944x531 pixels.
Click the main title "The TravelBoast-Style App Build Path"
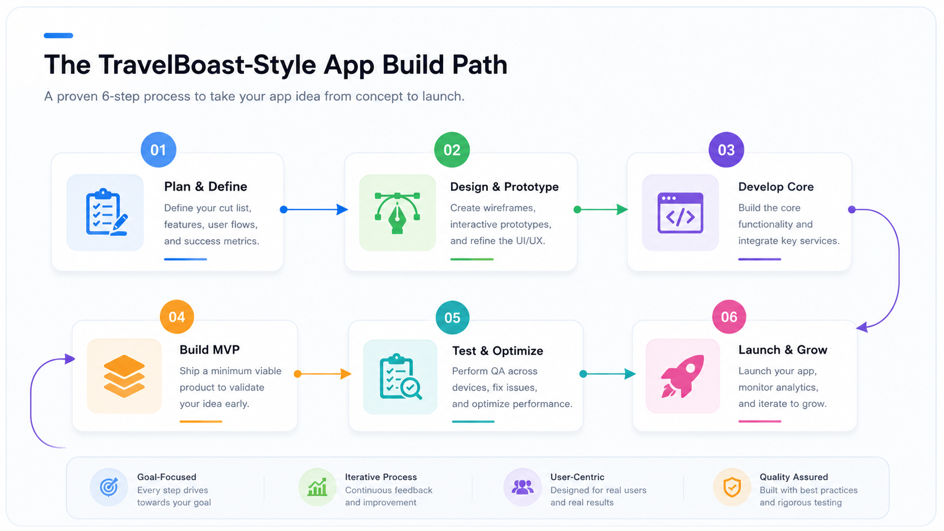[276, 65]
